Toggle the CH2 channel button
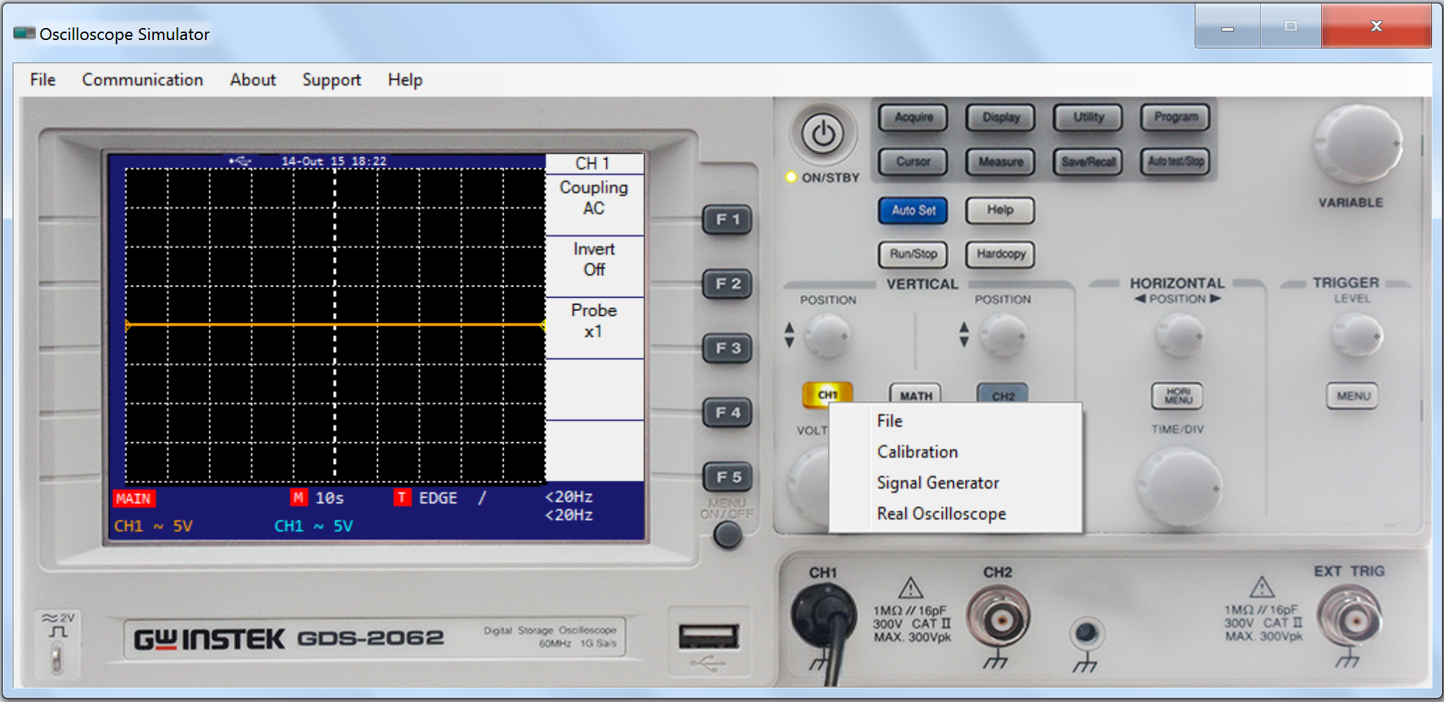 coord(1002,394)
